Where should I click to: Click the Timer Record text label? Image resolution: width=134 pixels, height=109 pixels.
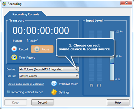point(27,58)
